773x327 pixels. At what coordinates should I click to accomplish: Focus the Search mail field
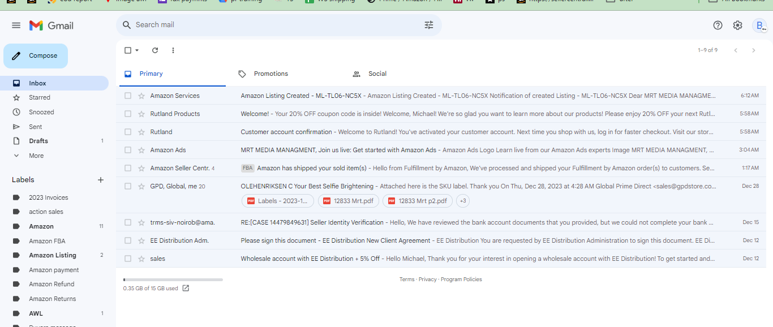(x=278, y=25)
